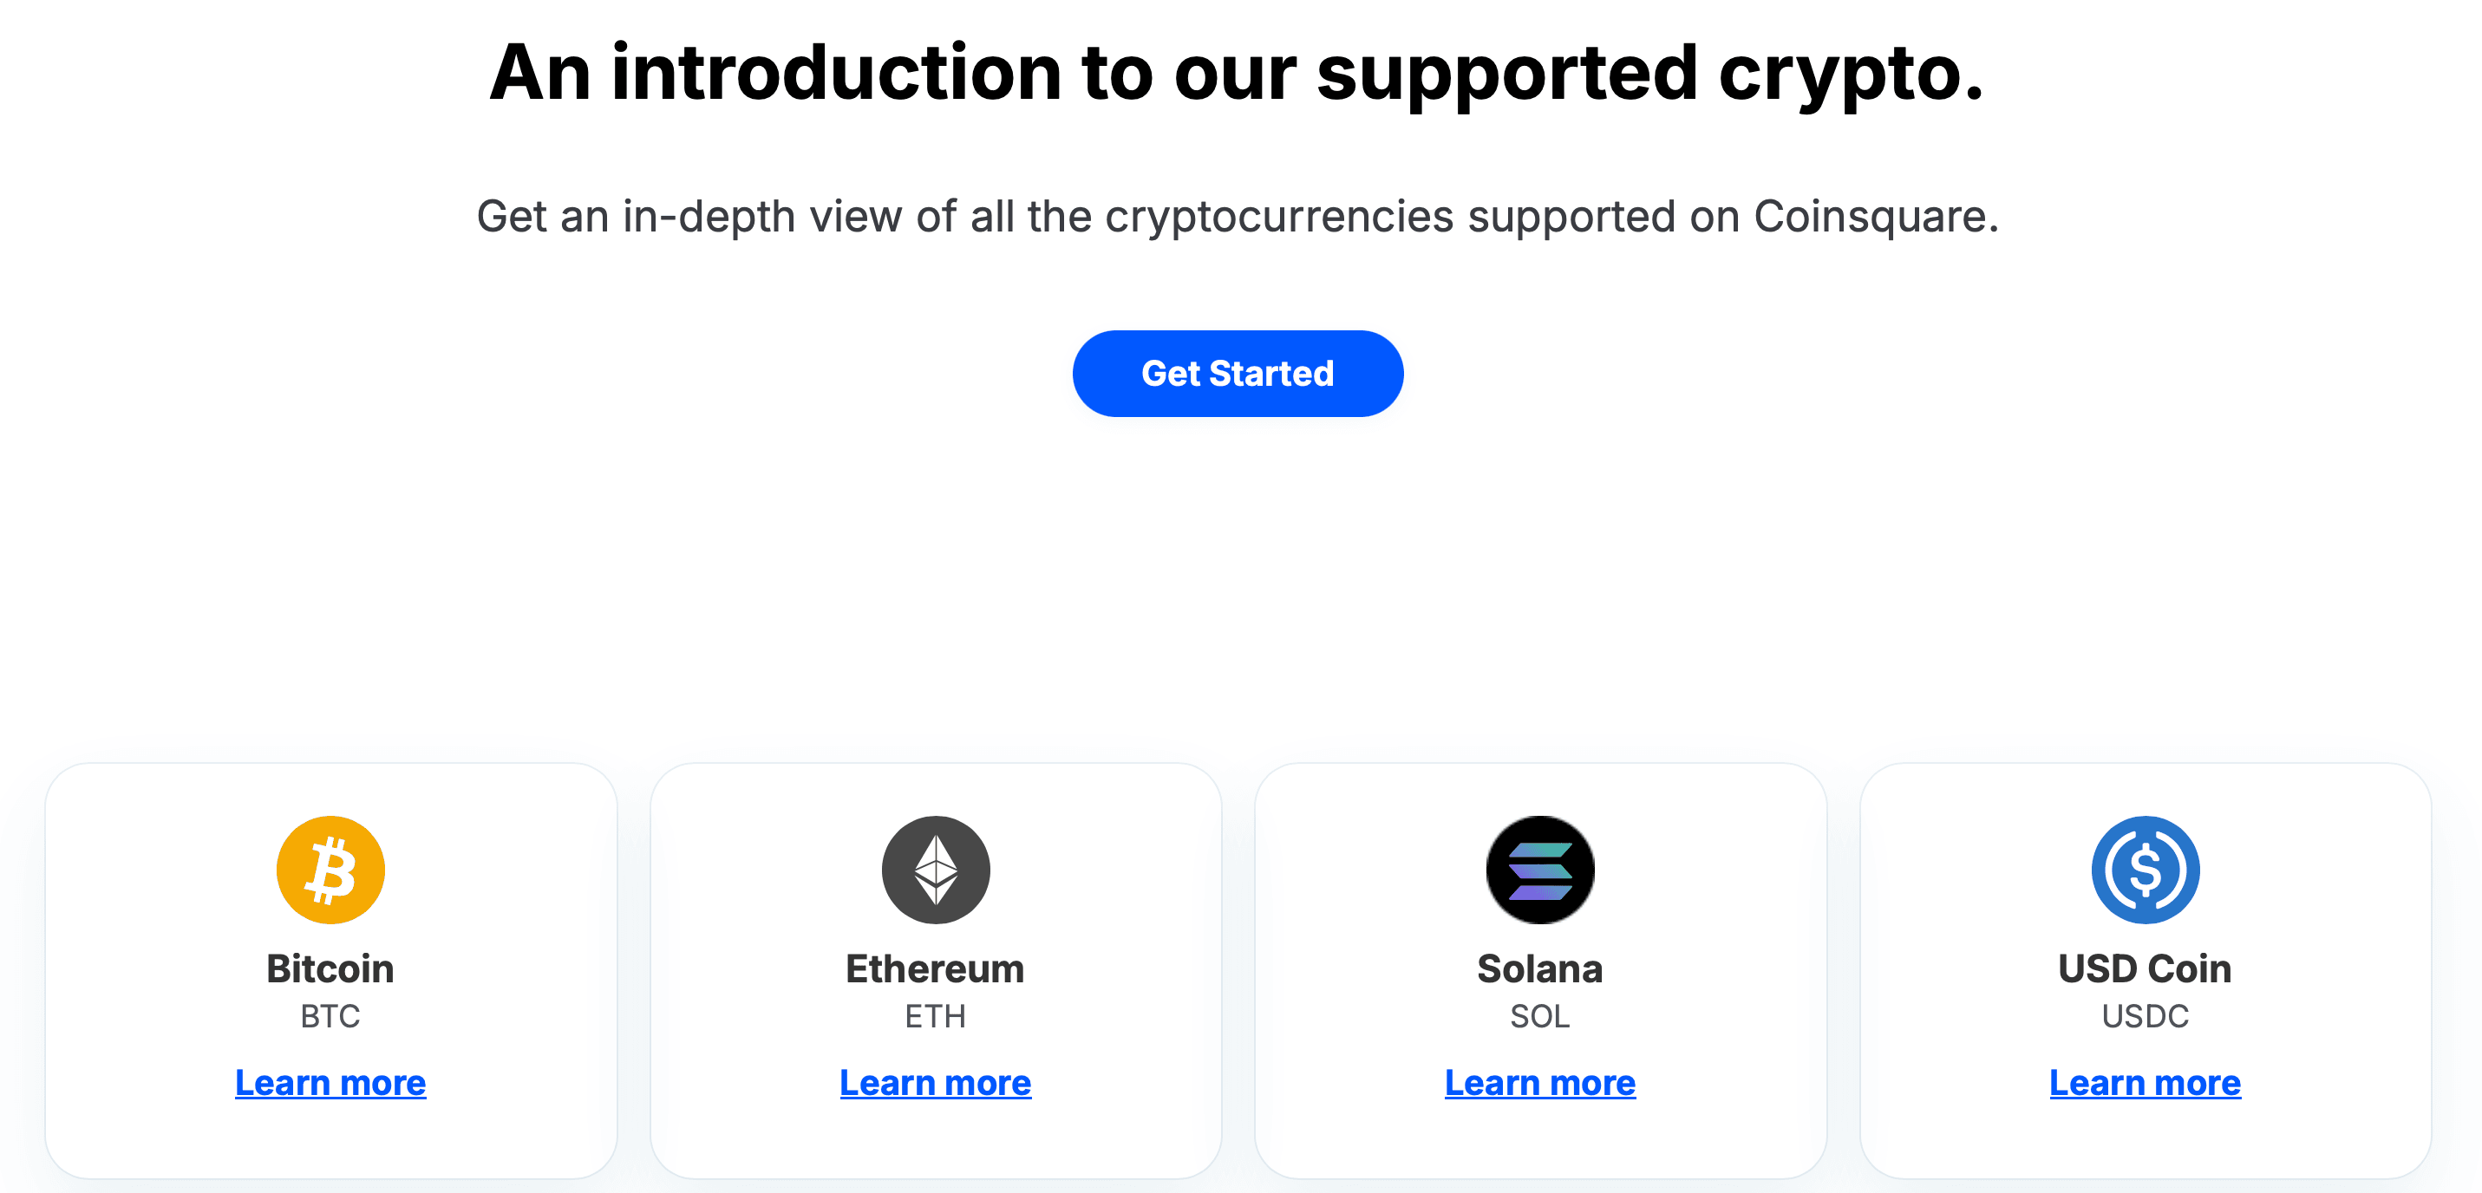The image size is (2482, 1193).
Task: Follow the Learn more link under Solana
Action: [x=1539, y=1082]
